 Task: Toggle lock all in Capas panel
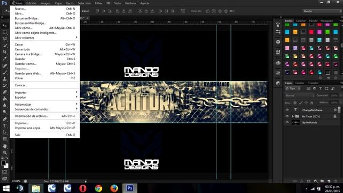(312, 102)
